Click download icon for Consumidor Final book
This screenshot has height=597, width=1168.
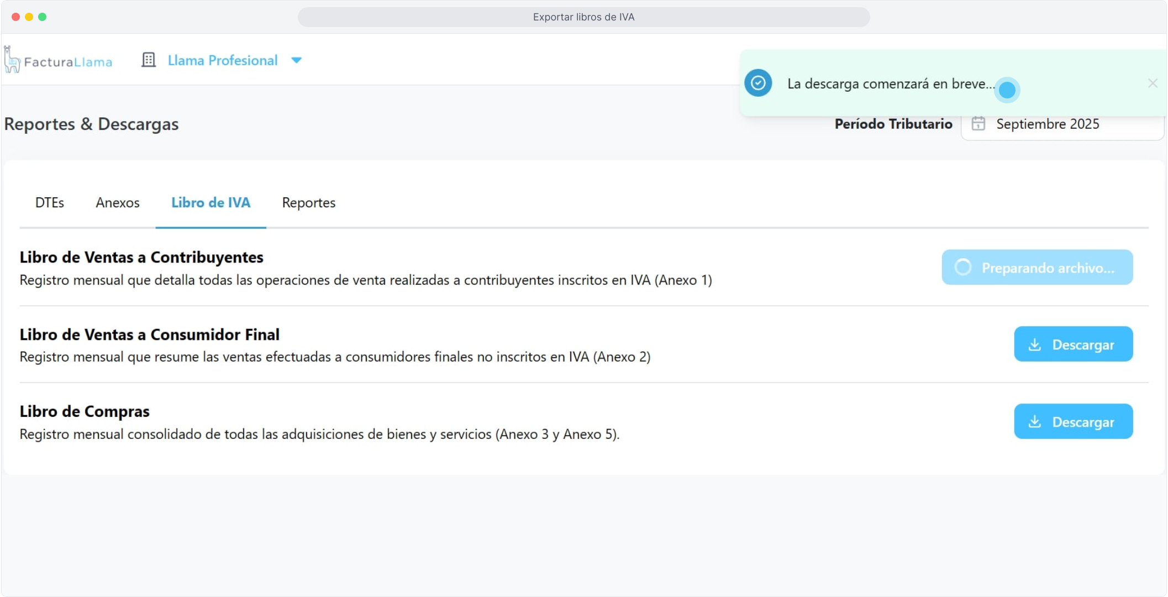point(1035,344)
